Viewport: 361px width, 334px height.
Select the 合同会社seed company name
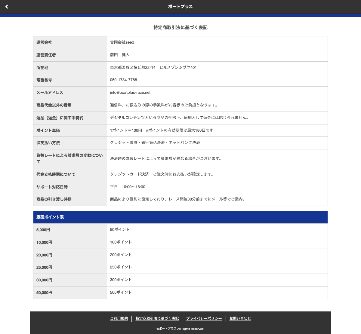[122, 42]
